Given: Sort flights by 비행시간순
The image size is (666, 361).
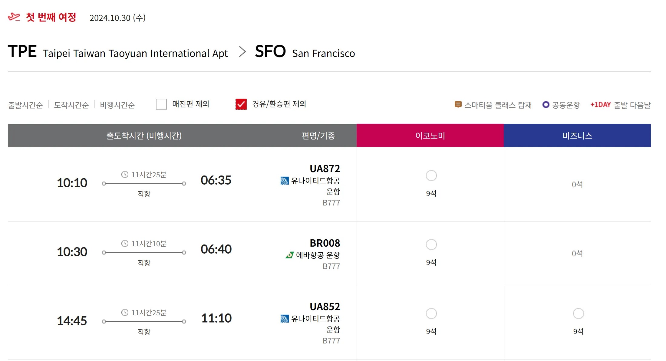Looking at the screenshot, I should (x=117, y=105).
